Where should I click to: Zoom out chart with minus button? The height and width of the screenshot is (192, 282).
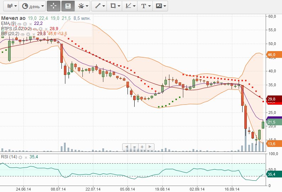135,147
